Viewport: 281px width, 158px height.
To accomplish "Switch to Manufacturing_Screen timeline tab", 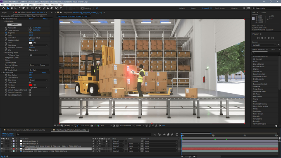I will click(x=26, y=130).
